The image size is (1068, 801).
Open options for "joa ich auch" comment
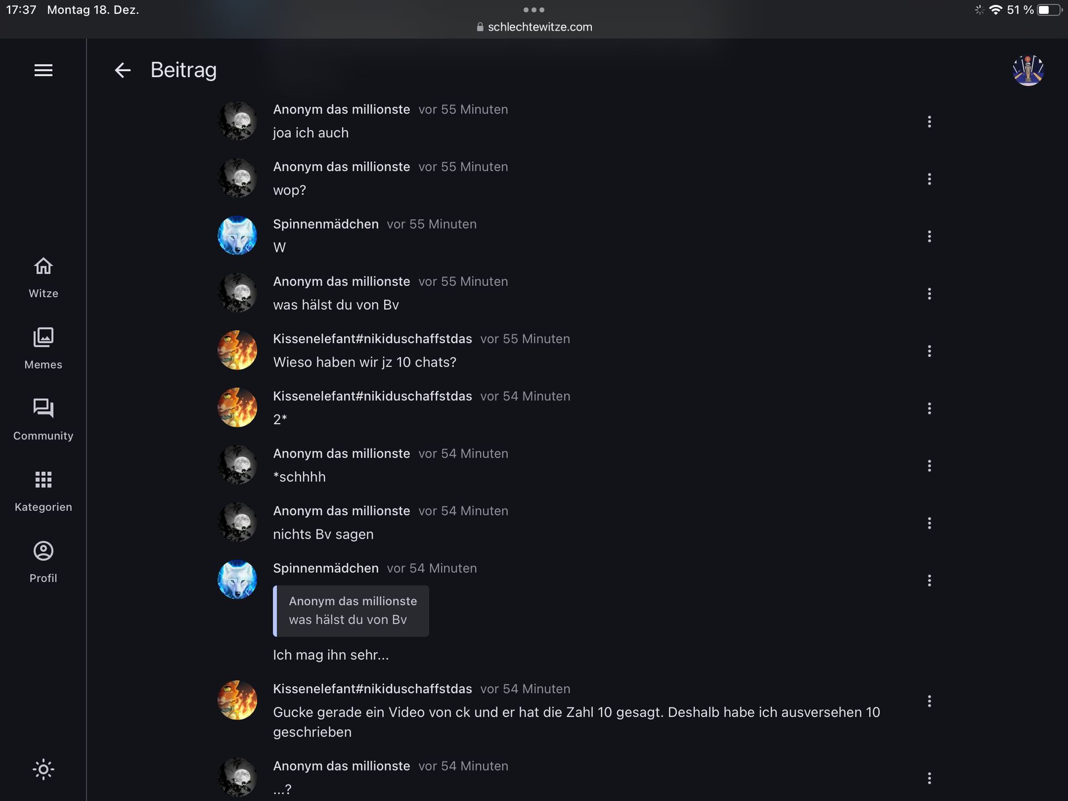click(x=929, y=122)
